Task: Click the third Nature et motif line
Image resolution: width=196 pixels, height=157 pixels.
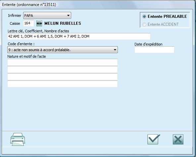Action: coord(63,77)
